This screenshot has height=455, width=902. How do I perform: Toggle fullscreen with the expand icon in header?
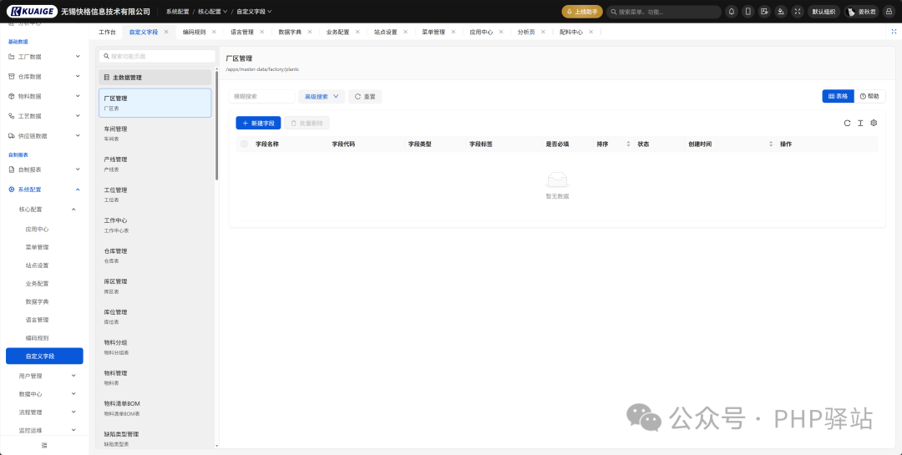point(798,12)
